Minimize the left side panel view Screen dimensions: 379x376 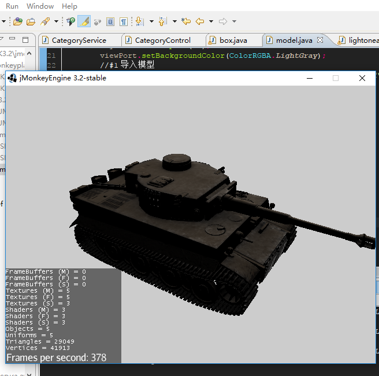[x=12, y=39]
